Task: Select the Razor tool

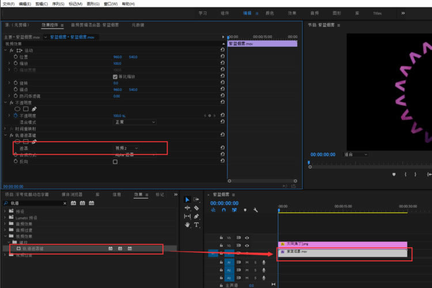Action: (x=196, y=208)
